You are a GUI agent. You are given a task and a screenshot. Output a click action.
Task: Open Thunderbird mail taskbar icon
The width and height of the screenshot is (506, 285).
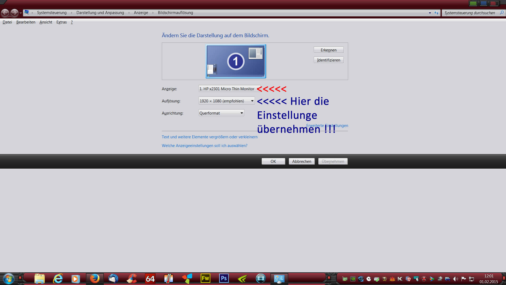coord(113,278)
